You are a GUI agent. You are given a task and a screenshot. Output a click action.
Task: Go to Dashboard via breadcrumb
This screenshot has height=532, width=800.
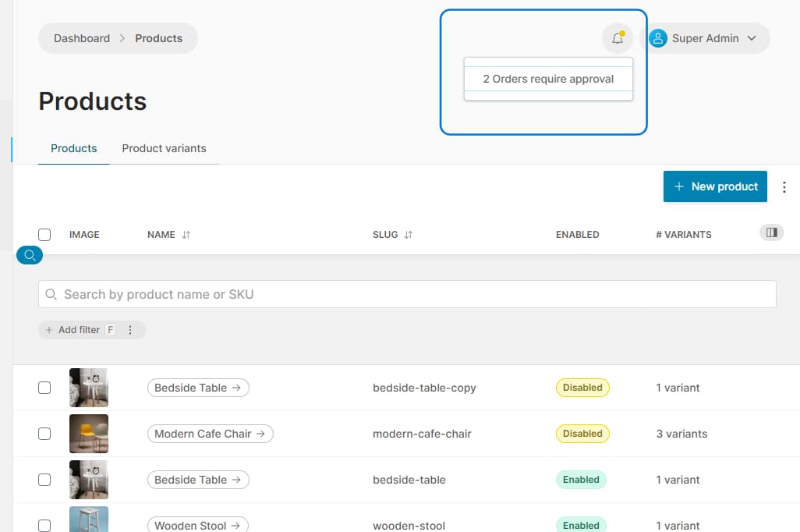point(82,38)
